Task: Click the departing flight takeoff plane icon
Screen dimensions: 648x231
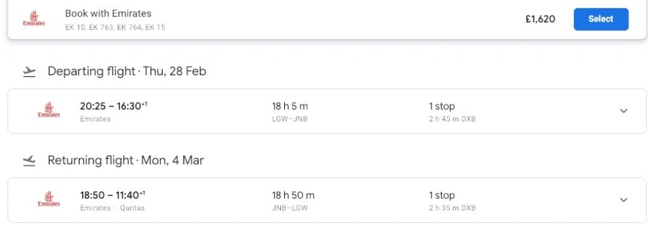Action: pos(29,72)
